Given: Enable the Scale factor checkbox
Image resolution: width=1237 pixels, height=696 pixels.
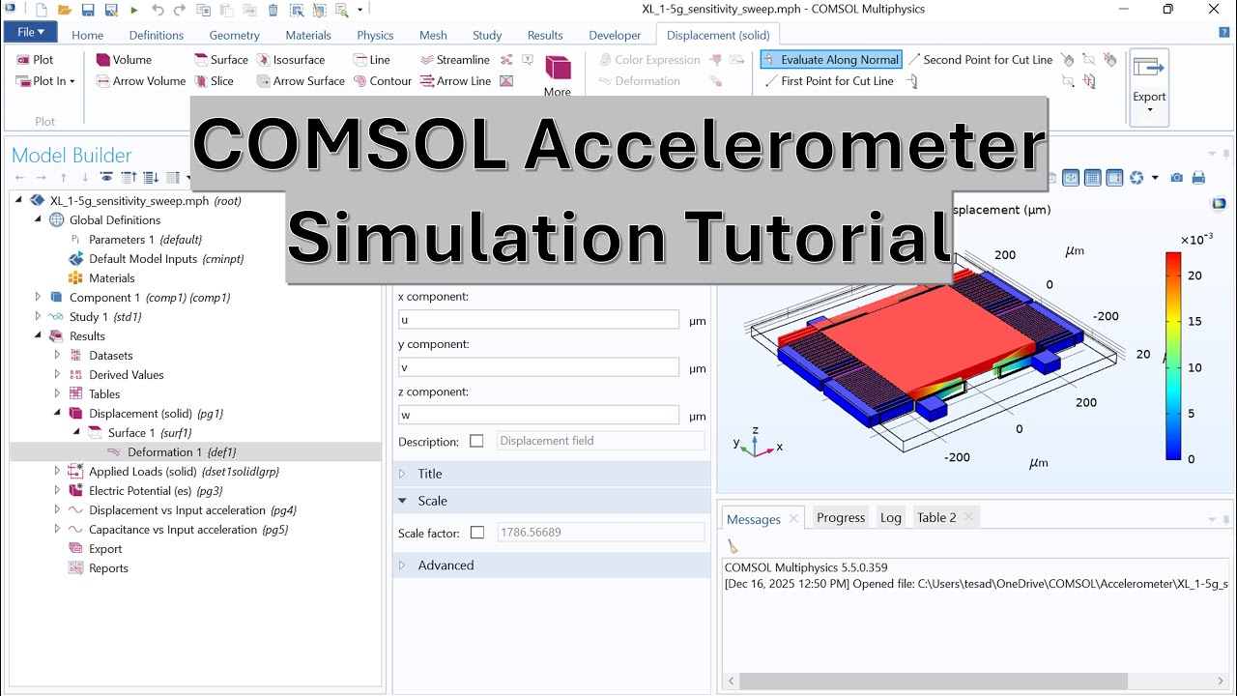Looking at the screenshot, I should 476,533.
